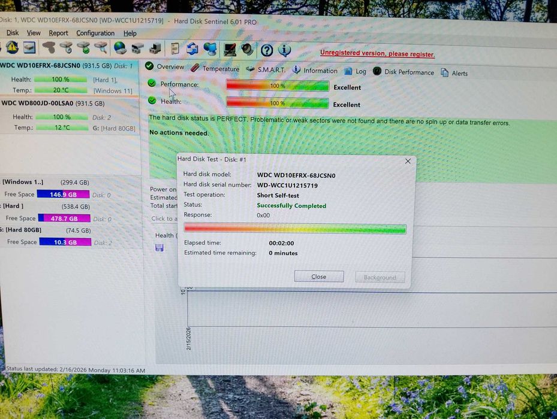This screenshot has height=419, width=557.
Task: Click the 'Successfully Completed' status text
Action: tap(291, 205)
